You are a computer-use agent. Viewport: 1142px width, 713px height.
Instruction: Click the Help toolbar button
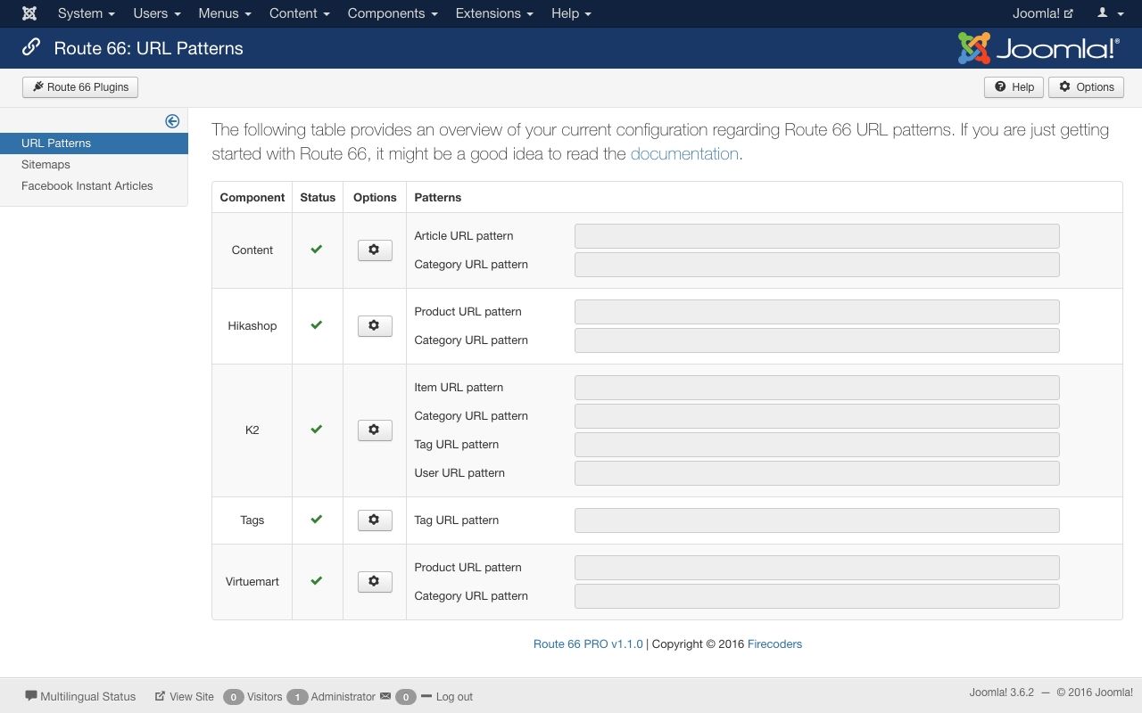coord(1014,87)
